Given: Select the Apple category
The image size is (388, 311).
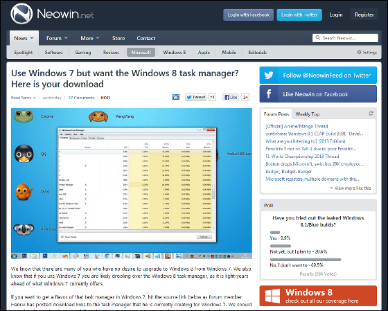Looking at the screenshot, I should pos(204,52).
